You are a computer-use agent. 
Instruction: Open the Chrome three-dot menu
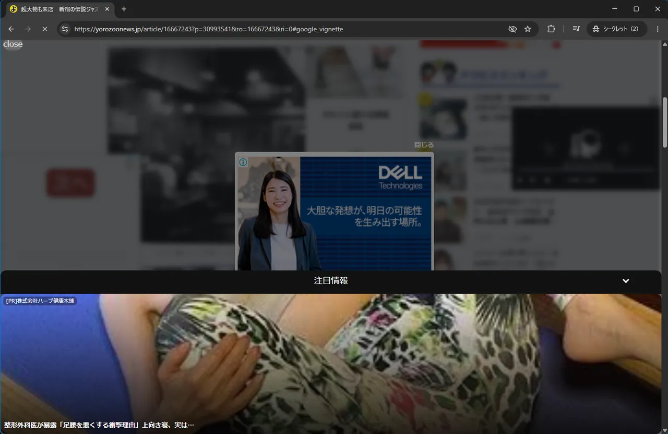click(658, 29)
